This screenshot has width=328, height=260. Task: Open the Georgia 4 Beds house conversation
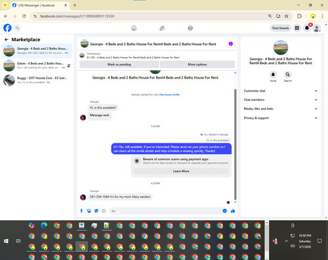coord(37,50)
